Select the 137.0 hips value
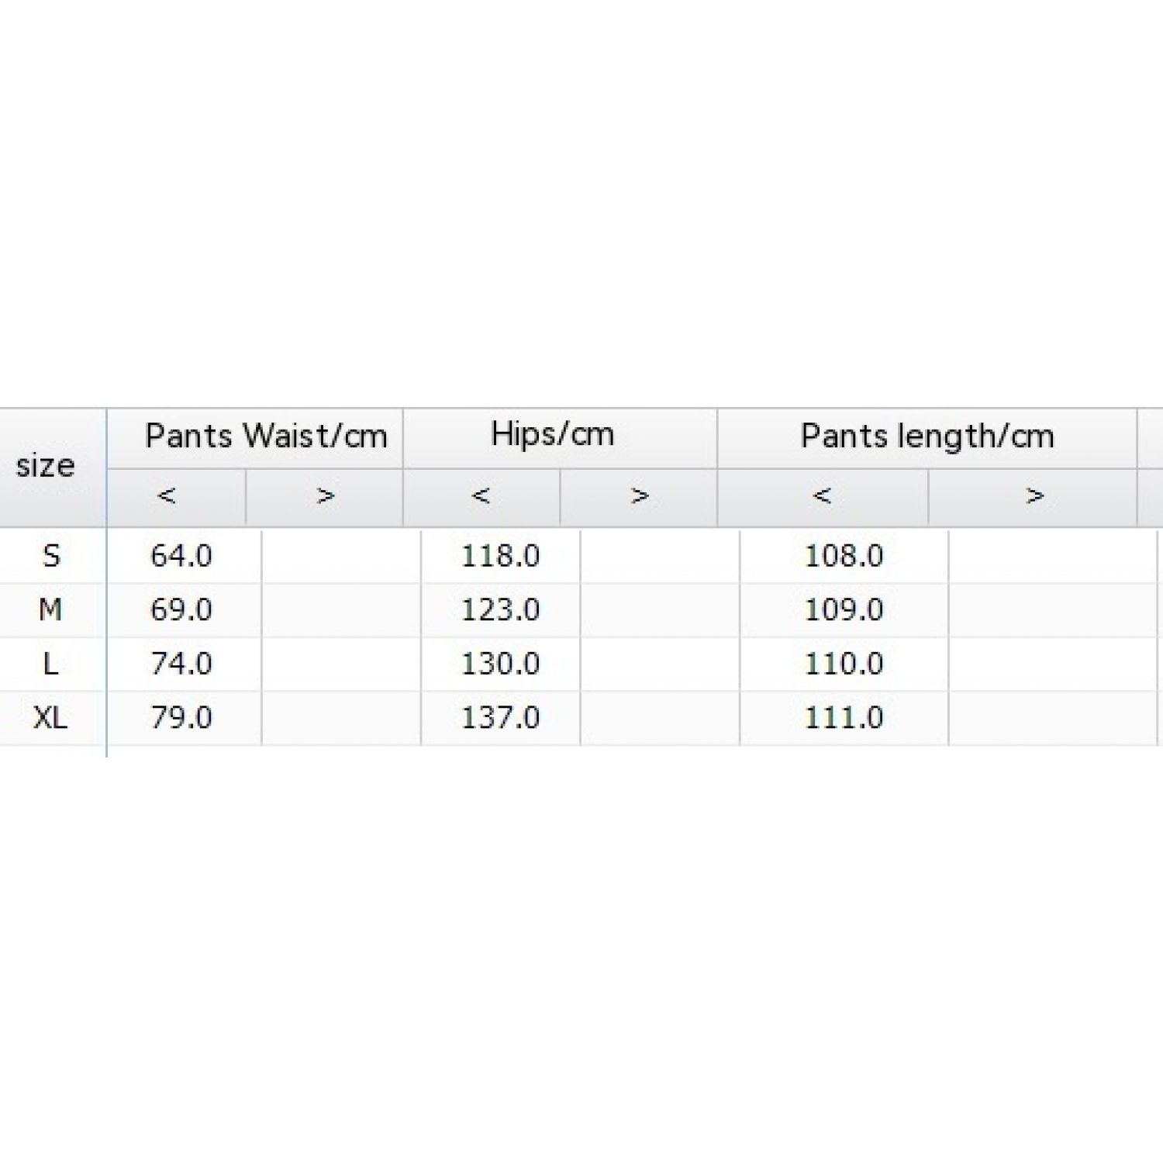Screen dimensions: 1163x1163 501,718
